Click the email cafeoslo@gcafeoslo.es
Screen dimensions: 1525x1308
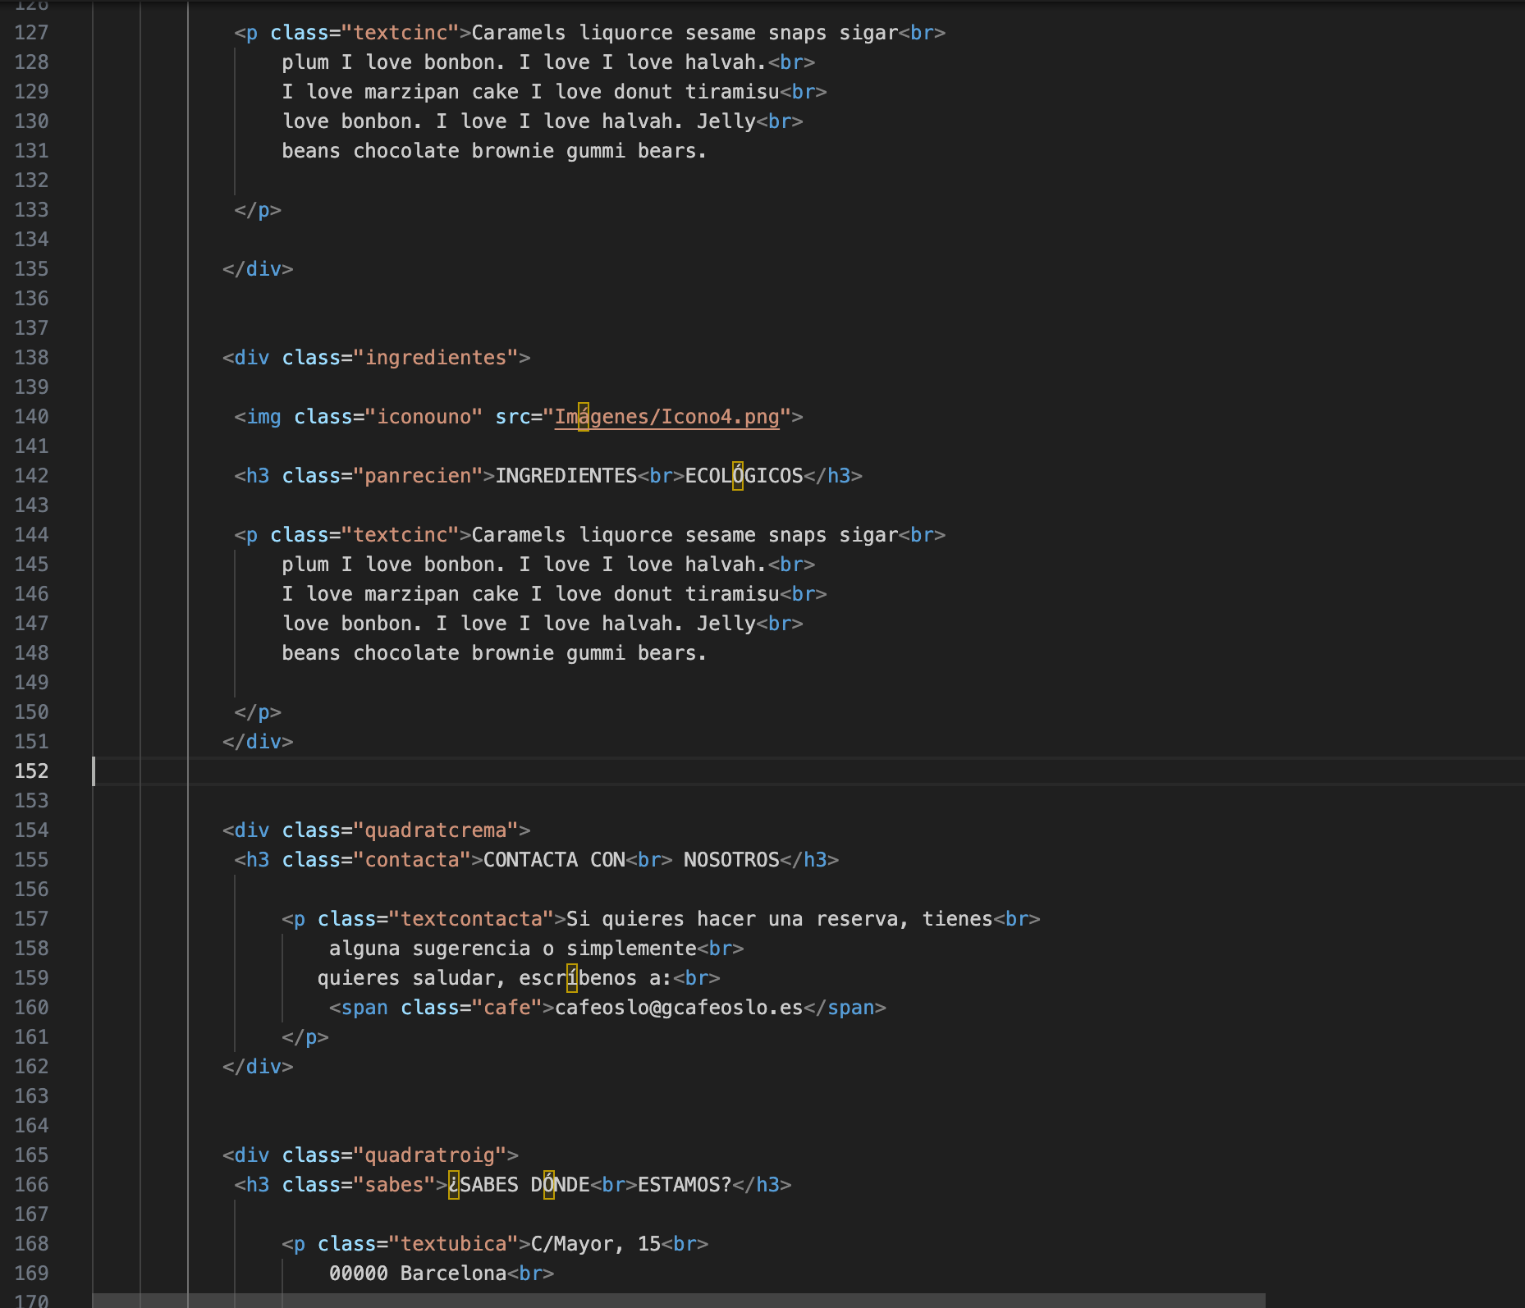(x=679, y=1008)
